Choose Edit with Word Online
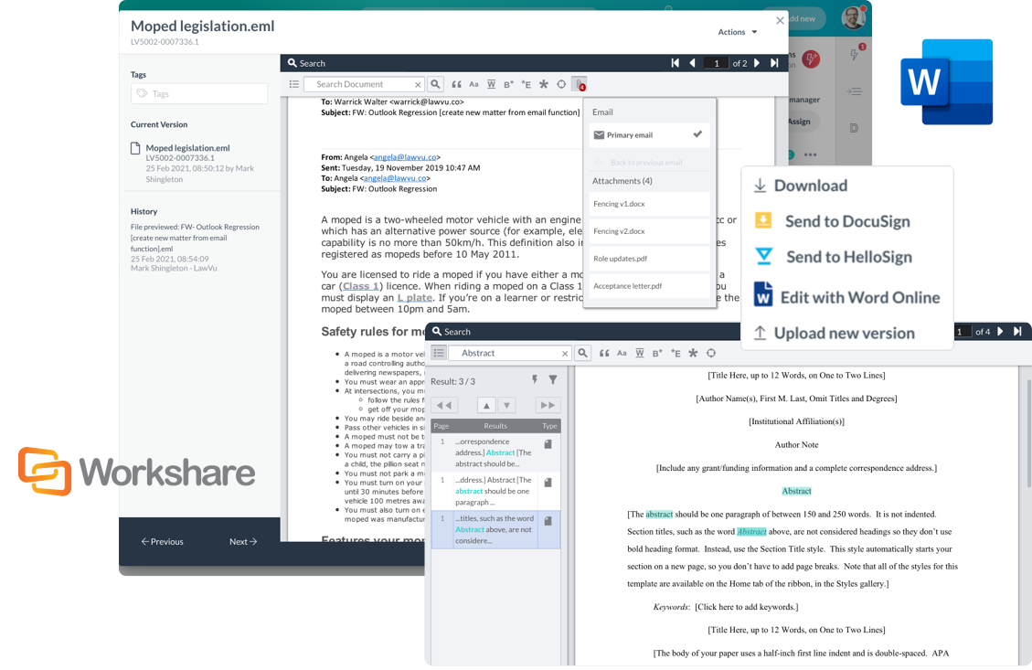This screenshot has width=1032, height=670. (846, 297)
